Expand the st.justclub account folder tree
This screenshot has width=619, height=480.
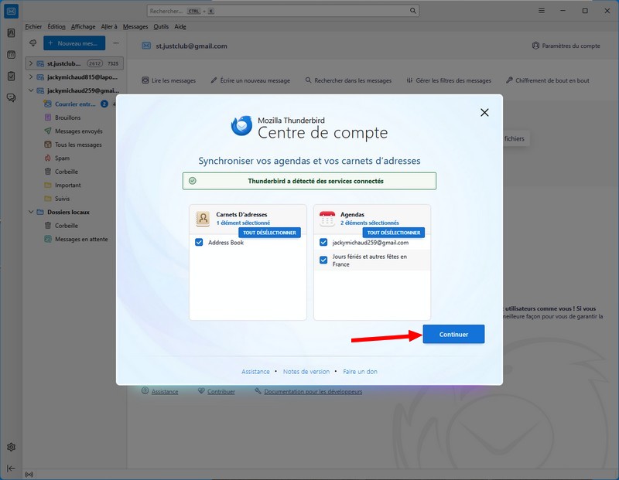[x=30, y=63]
